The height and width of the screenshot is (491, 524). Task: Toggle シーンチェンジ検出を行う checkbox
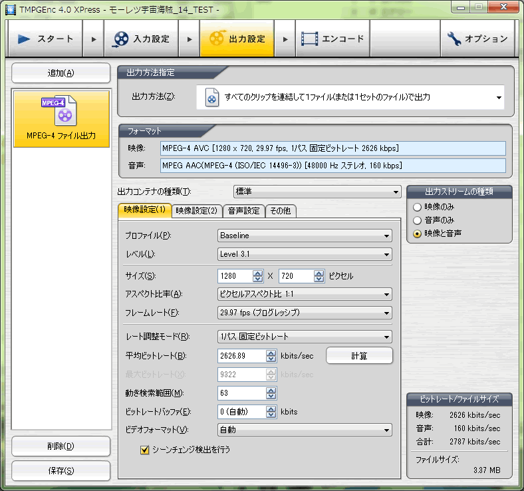[144, 450]
